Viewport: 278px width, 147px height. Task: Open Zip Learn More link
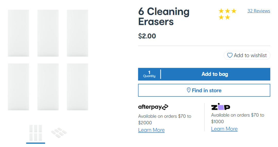point(224,129)
